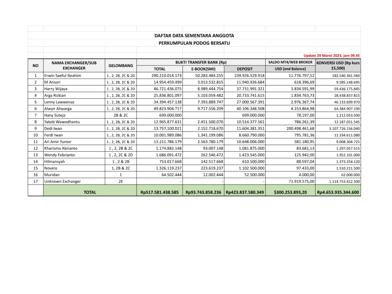Viewport: 392px width, 294px height.
Task: Click the name Muridan
Action: click(x=52, y=175)
